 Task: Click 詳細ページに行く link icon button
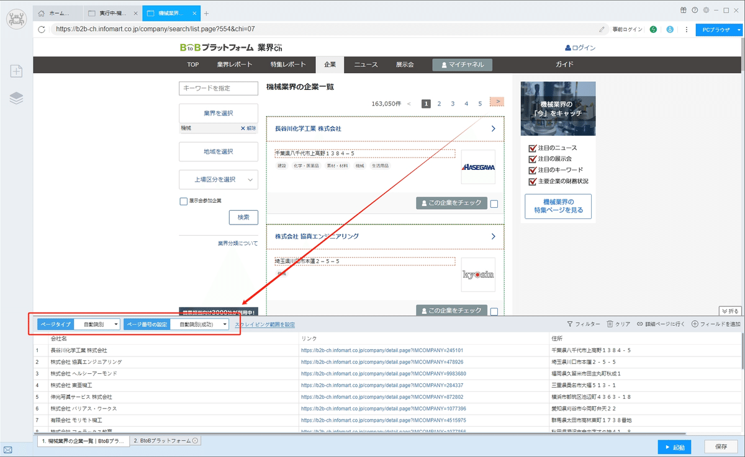point(661,324)
